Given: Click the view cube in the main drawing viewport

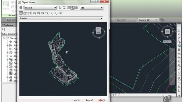Looking at the screenshot, I should 168,31.
